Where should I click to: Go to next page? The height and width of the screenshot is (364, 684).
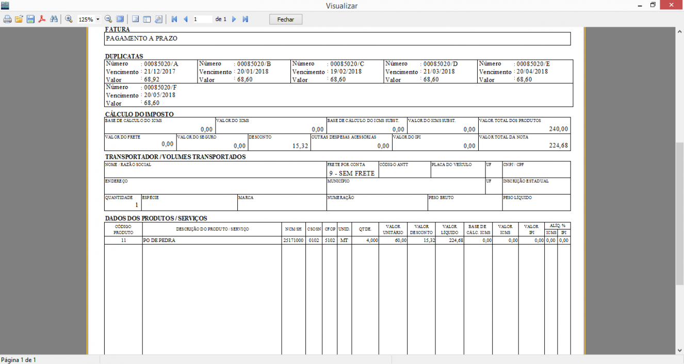click(234, 19)
